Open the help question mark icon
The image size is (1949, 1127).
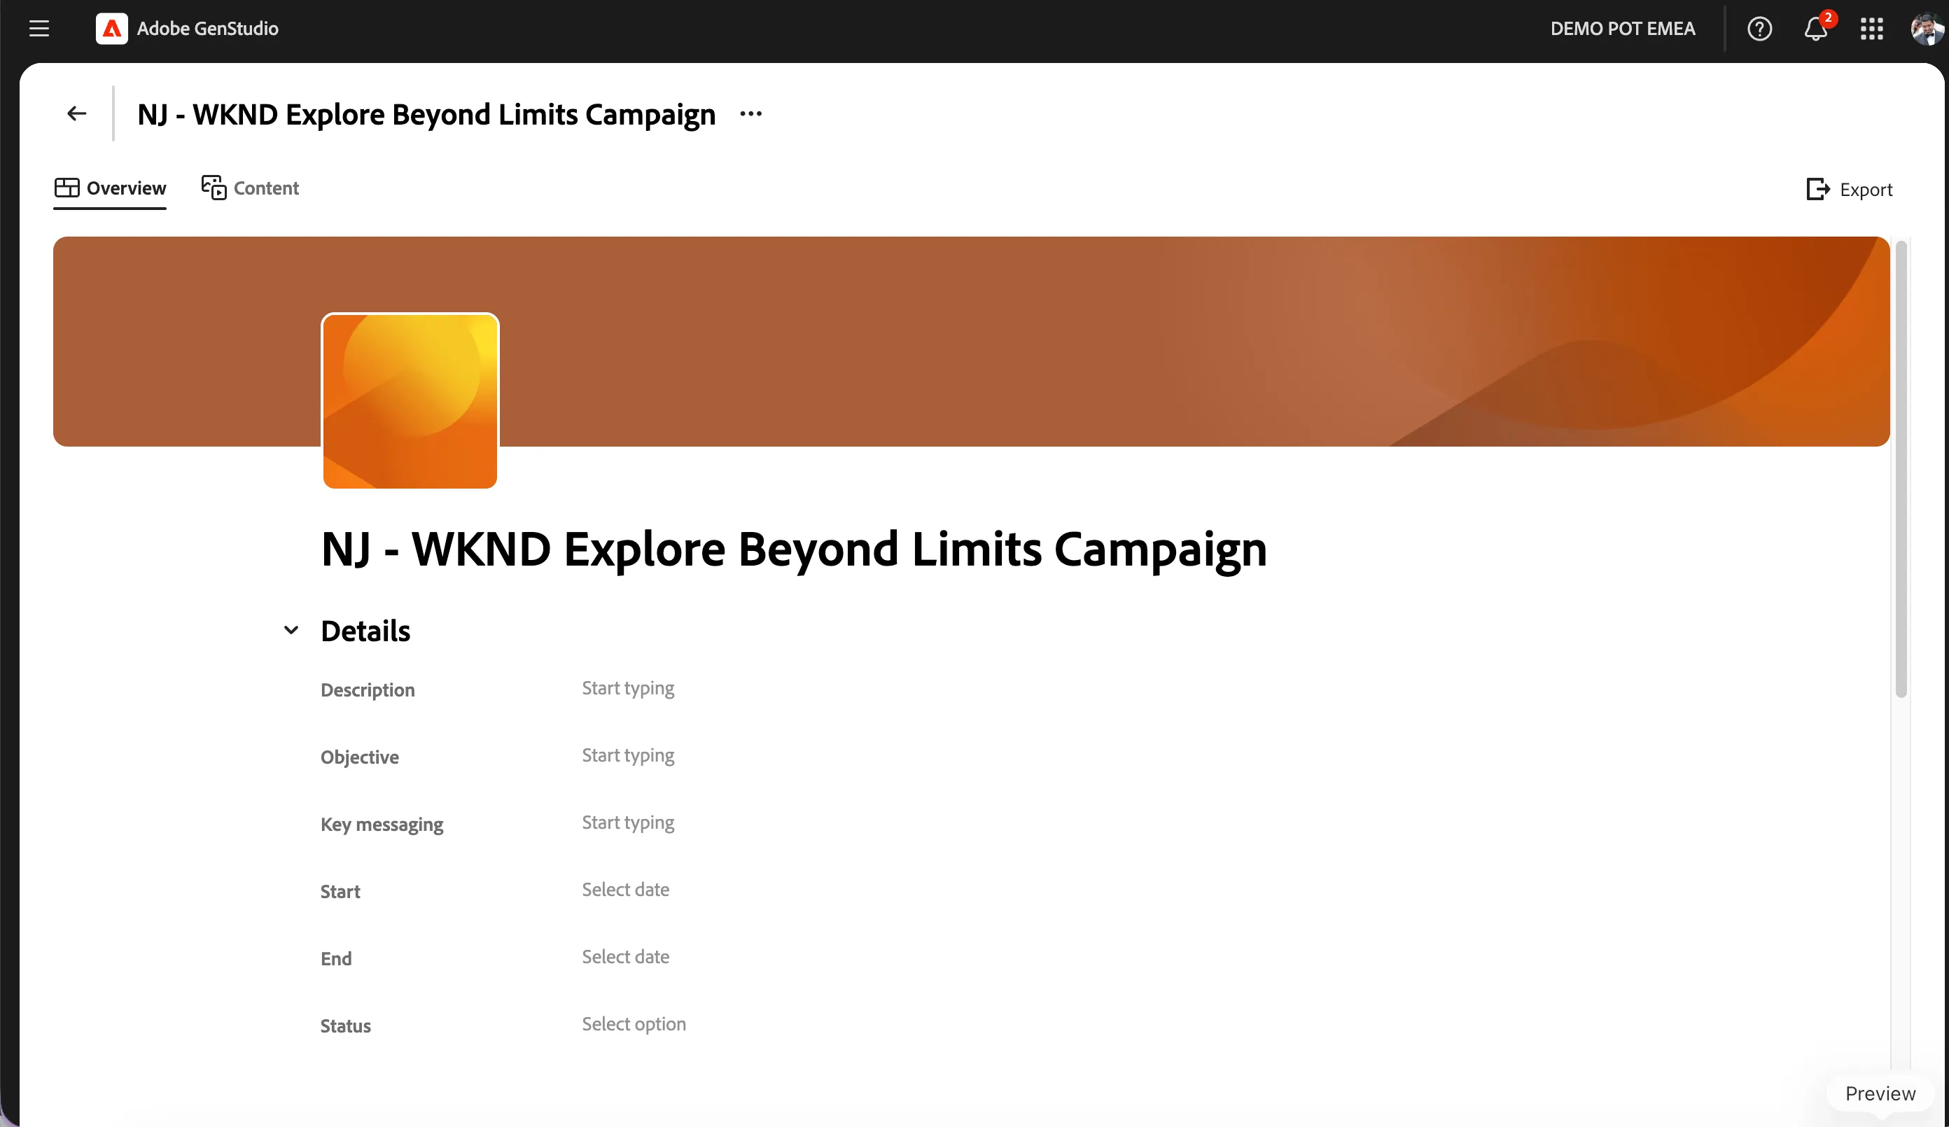tap(1759, 29)
